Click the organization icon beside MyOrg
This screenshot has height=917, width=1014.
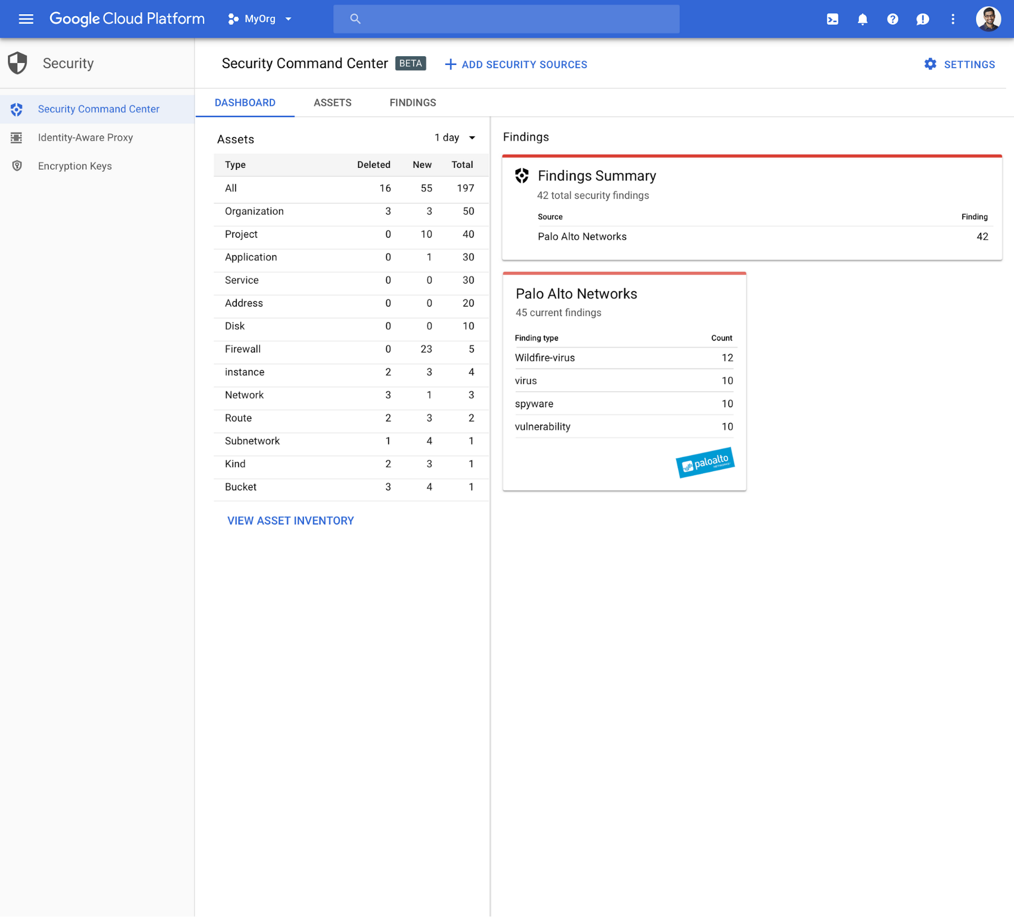pos(233,19)
